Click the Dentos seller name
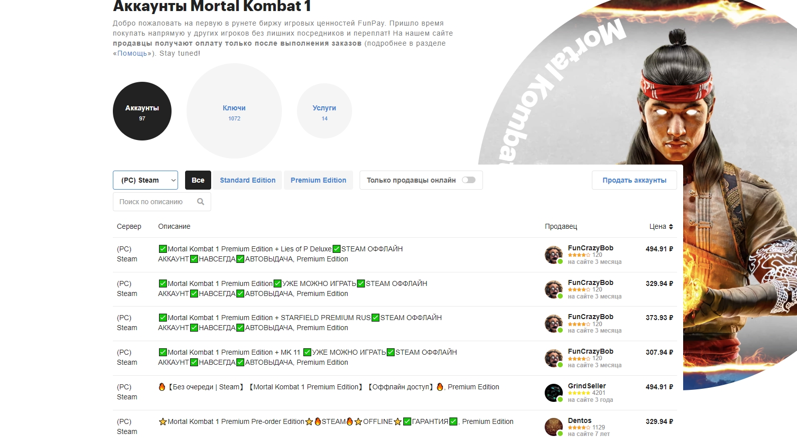 point(579,420)
